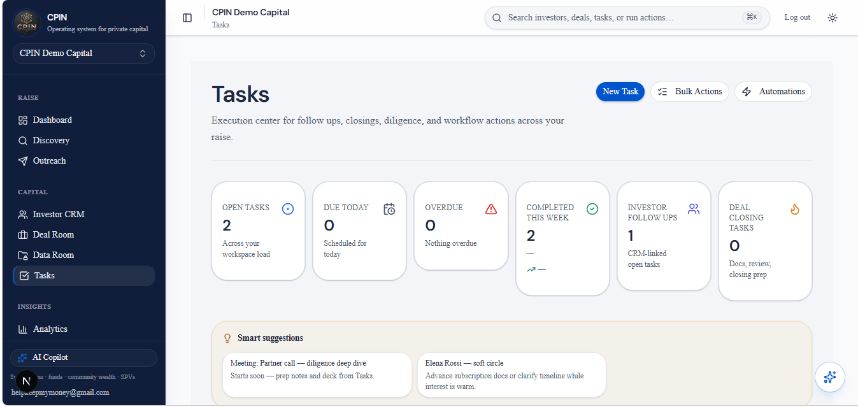This screenshot has height=407, width=858.
Task: Click the Investor Follow Ups people icon
Action: tap(694, 209)
